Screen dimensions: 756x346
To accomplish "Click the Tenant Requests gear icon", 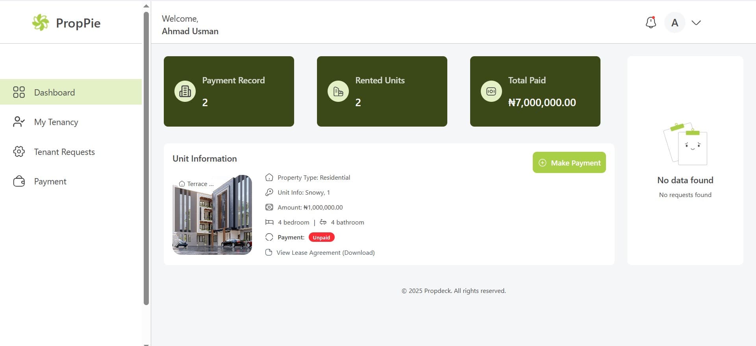I will (19, 152).
